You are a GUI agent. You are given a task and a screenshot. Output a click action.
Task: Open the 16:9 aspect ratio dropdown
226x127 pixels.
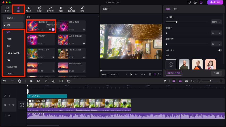click(x=144, y=74)
